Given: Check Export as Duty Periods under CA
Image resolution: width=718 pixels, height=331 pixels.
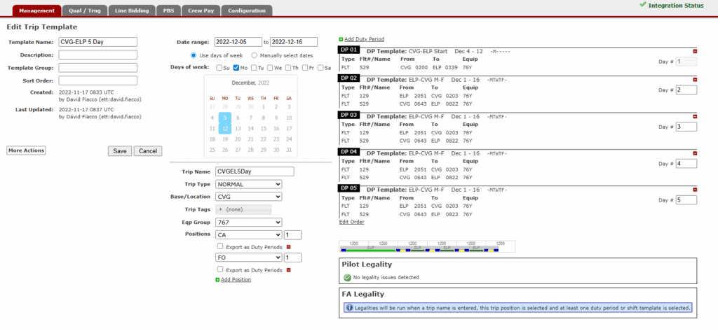Looking at the screenshot, I should click(x=221, y=246).
